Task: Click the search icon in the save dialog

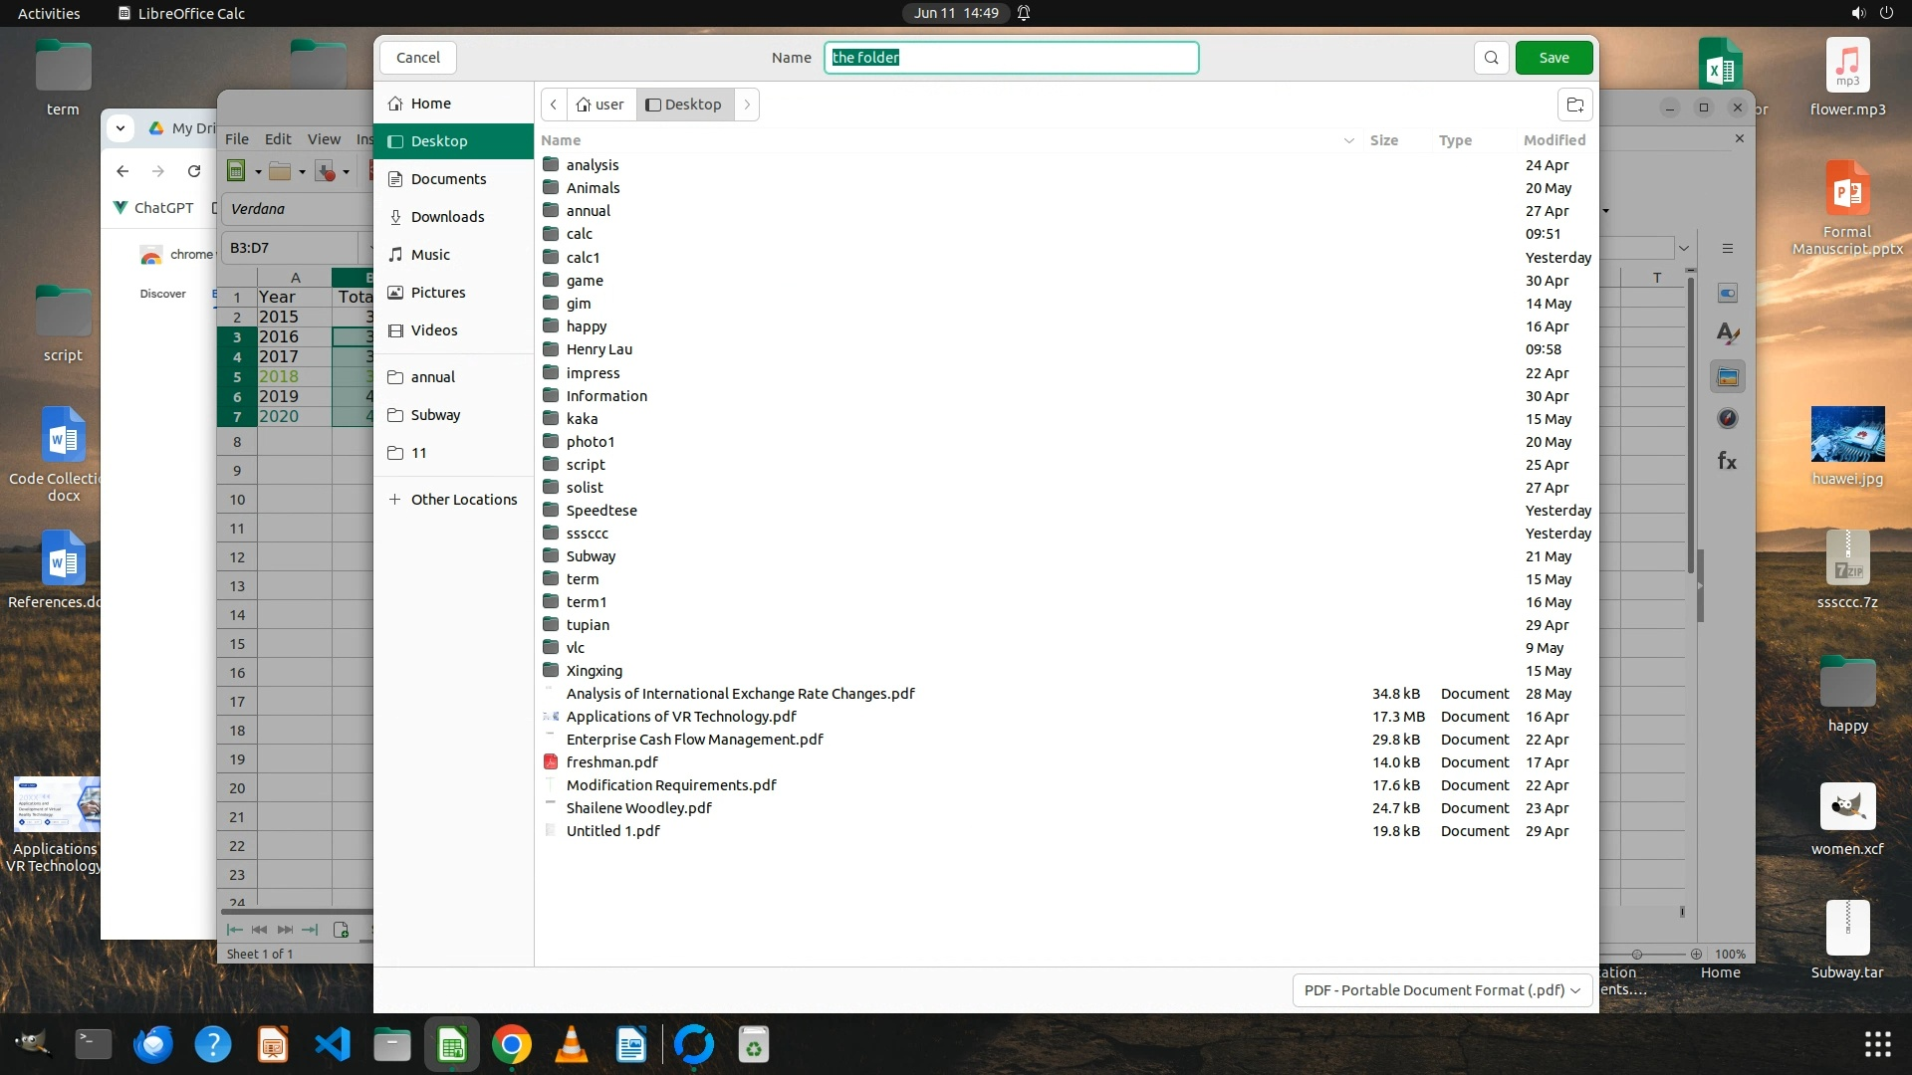Action: click(x=1491, y=58)
